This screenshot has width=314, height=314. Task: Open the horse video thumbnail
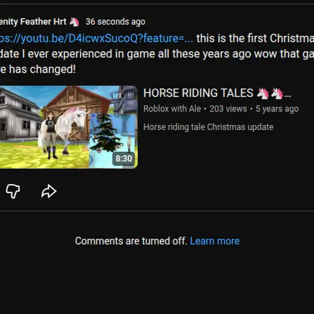point(68,127)
